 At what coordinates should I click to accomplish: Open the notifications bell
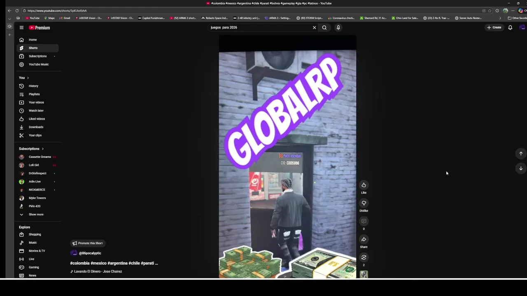tap(510, 28)
